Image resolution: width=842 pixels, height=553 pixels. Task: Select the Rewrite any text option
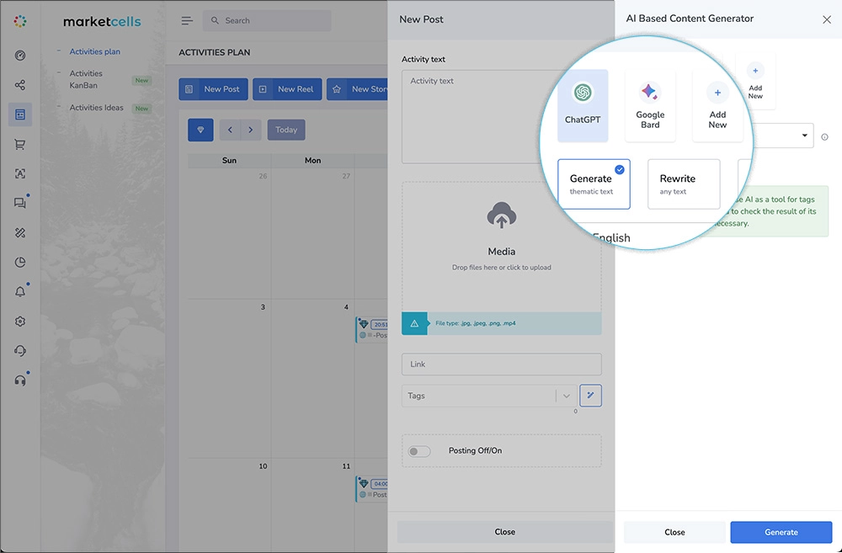(683, 183)
